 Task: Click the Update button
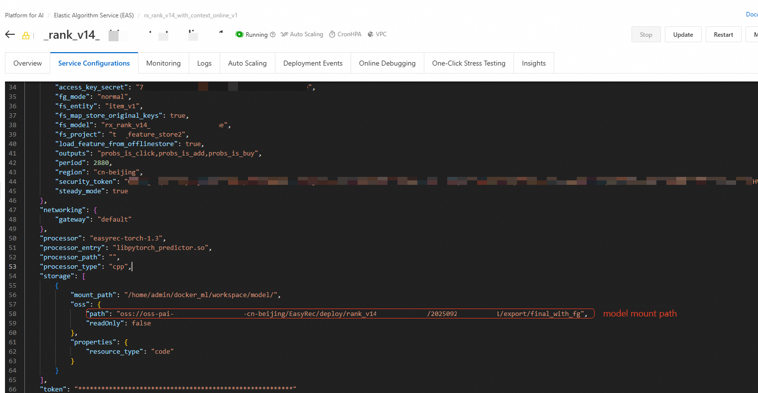[683, 35]
